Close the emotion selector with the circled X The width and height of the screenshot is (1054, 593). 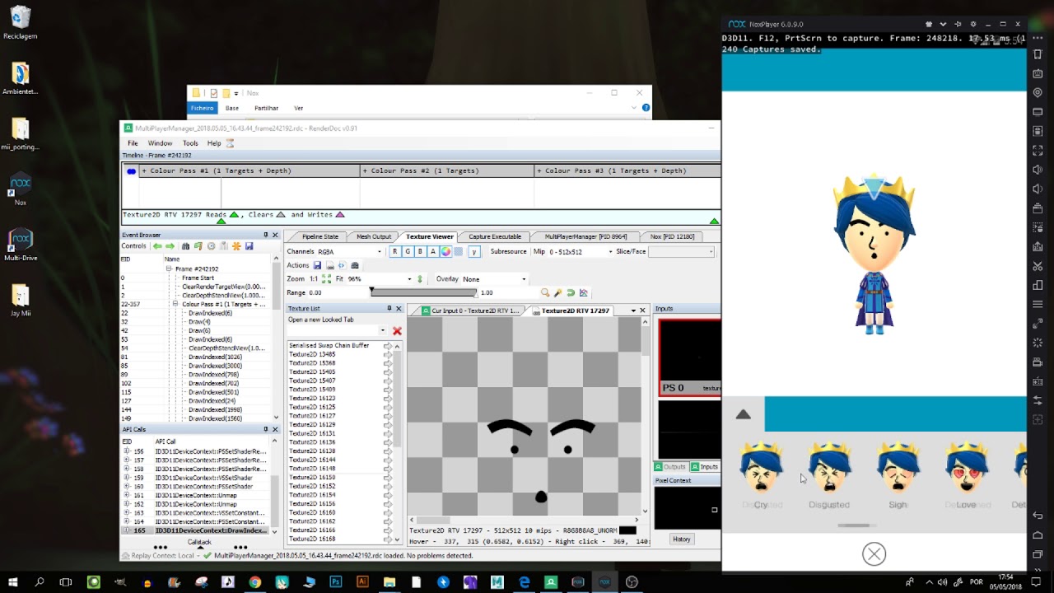[x=874, y=554]
